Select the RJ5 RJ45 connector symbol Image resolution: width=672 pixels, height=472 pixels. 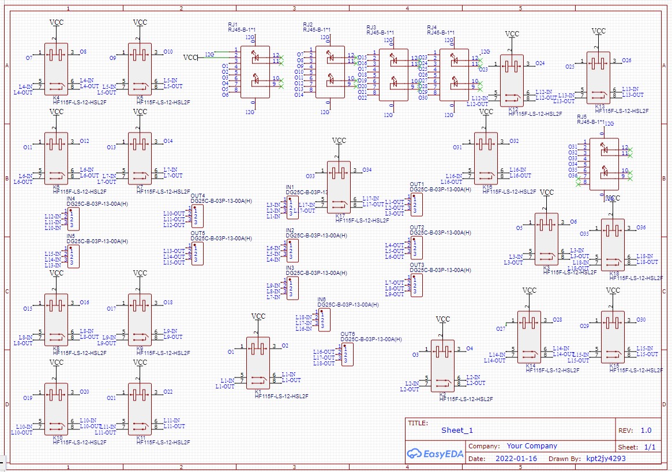pos(604,164)
